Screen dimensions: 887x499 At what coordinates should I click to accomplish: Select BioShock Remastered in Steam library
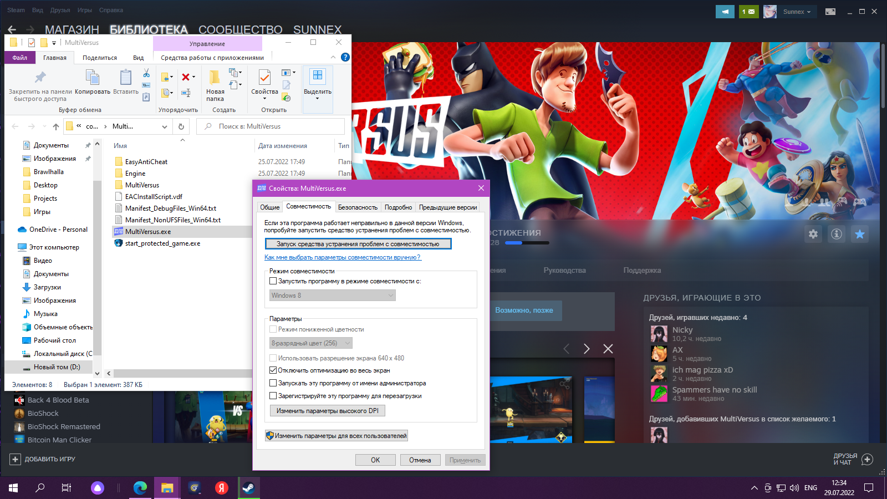coord(64,426)
